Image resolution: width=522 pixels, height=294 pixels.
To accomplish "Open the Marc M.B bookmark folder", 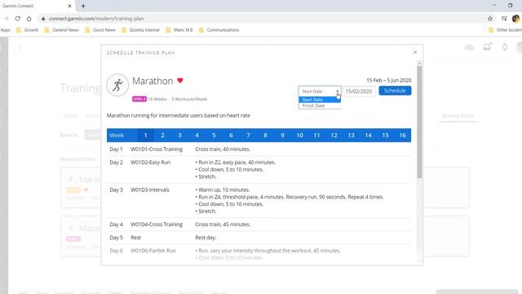I will click(x=179, y=30).
